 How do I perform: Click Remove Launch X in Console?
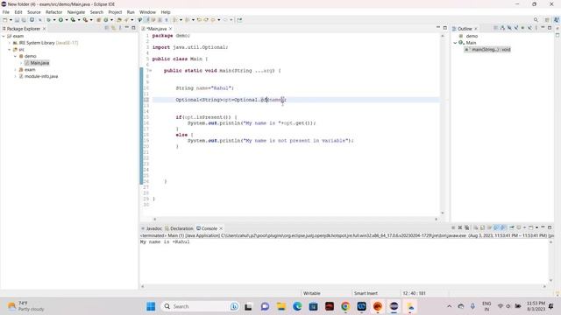click(x=460, y=227)
